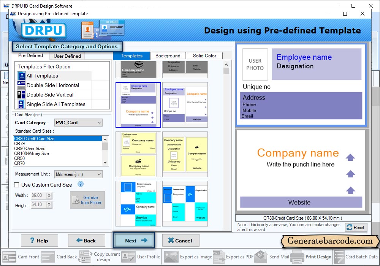This screenshot has width=380, height=266.
Task: Select CR70 card size
Action: coord(58,163)
